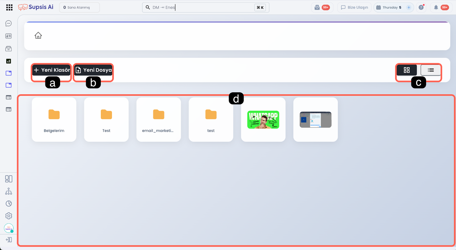This screenshot has height=250, width=456.
Task: Open the contact card sidebar icon
Action: tap(9, 36)
